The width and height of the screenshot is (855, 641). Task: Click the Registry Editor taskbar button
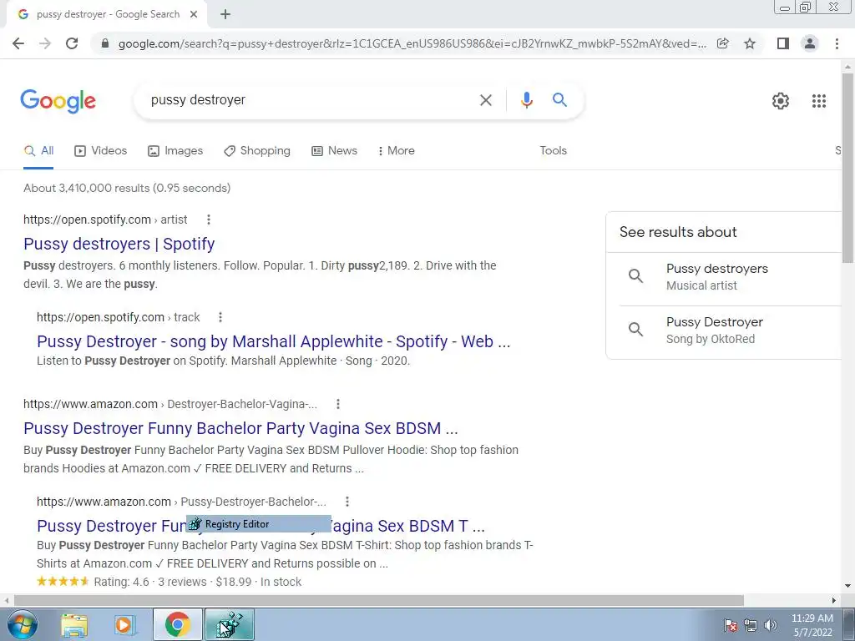pos(230,624)
